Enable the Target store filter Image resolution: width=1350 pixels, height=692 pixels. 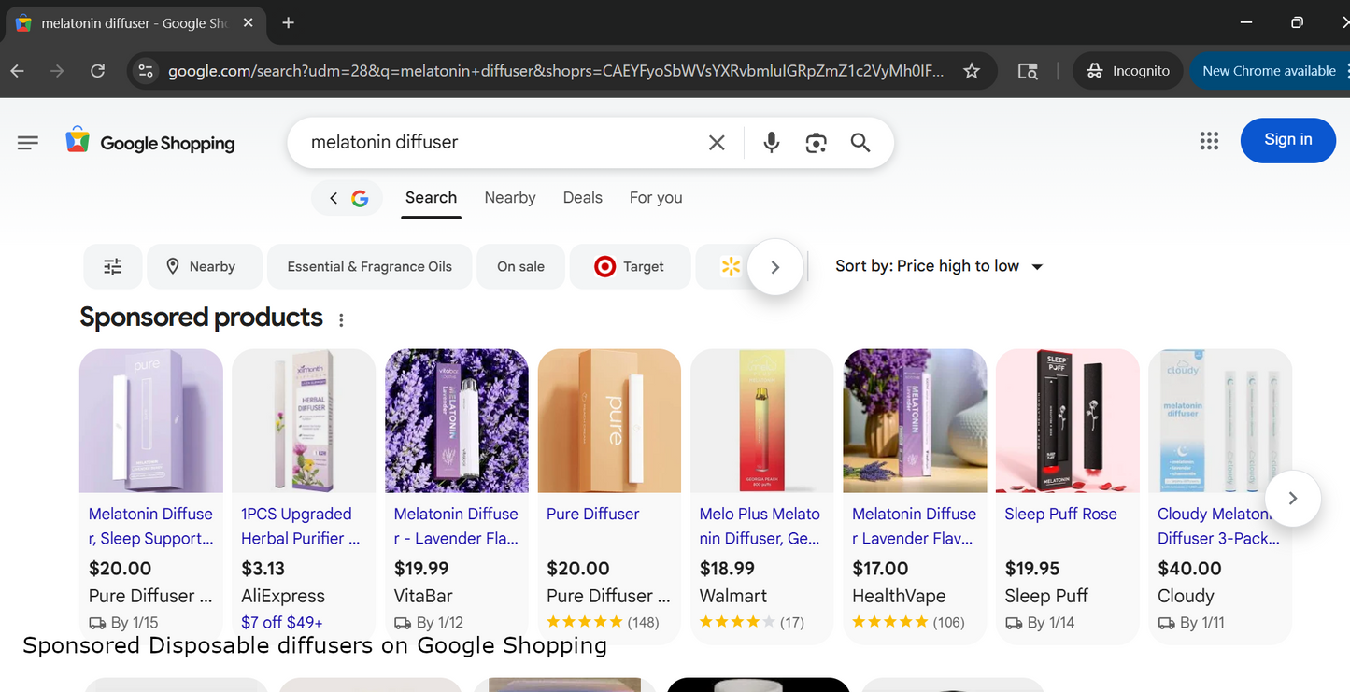(x=630, y=267)
